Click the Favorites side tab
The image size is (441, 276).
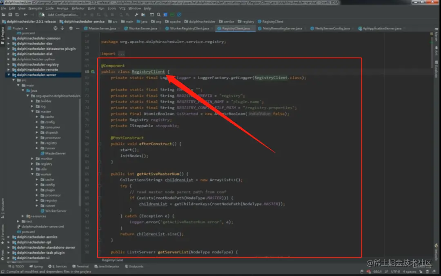[2, 234]
